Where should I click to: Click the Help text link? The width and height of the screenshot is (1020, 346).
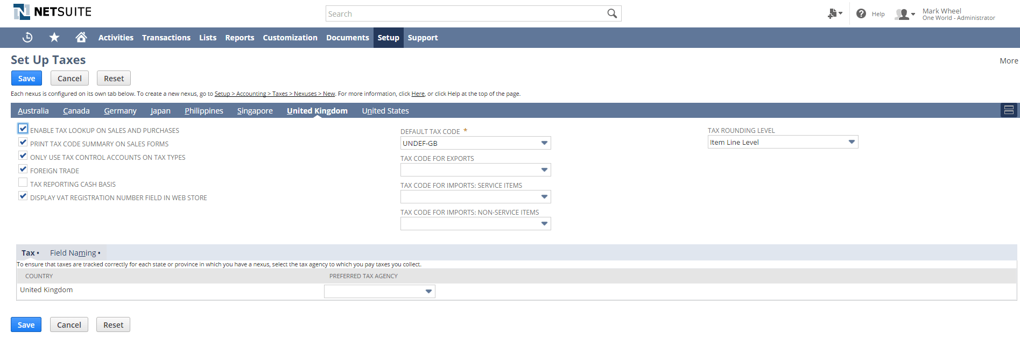click(x=878, y=14)
